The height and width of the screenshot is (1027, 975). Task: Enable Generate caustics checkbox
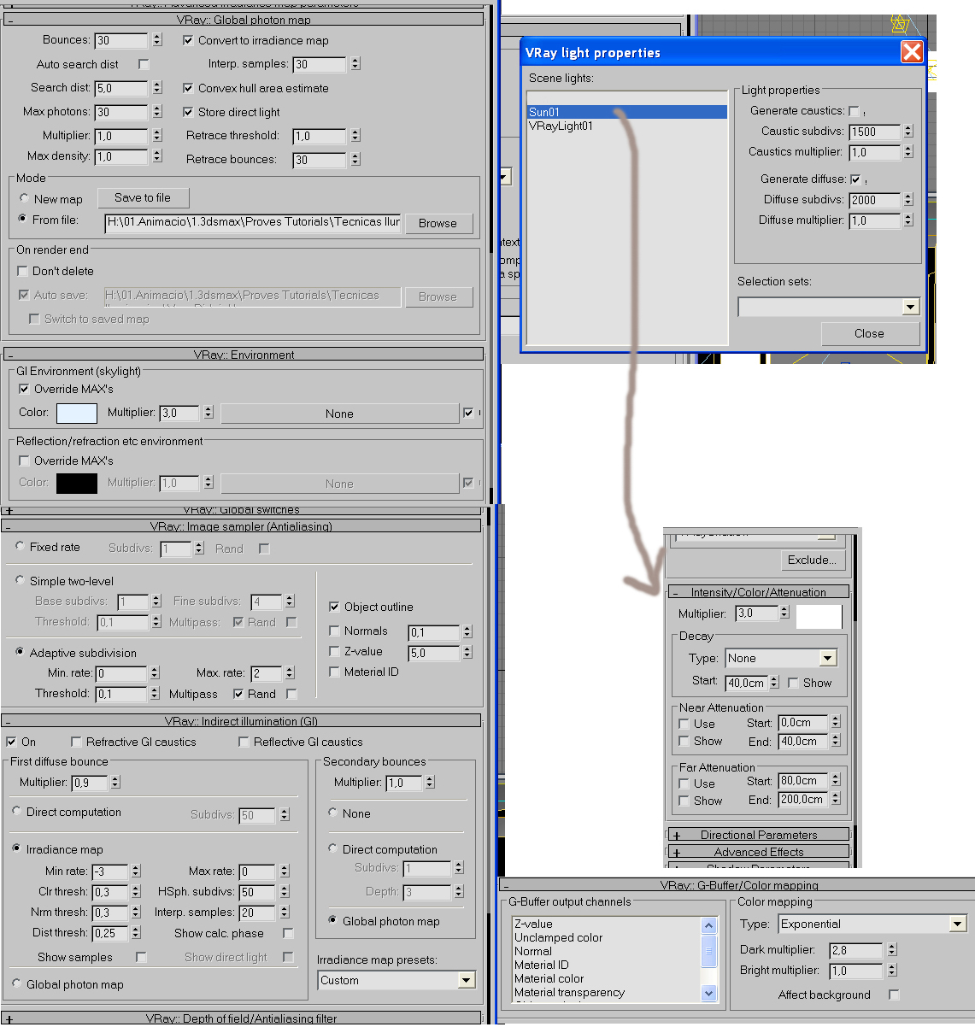pos(854,111)
